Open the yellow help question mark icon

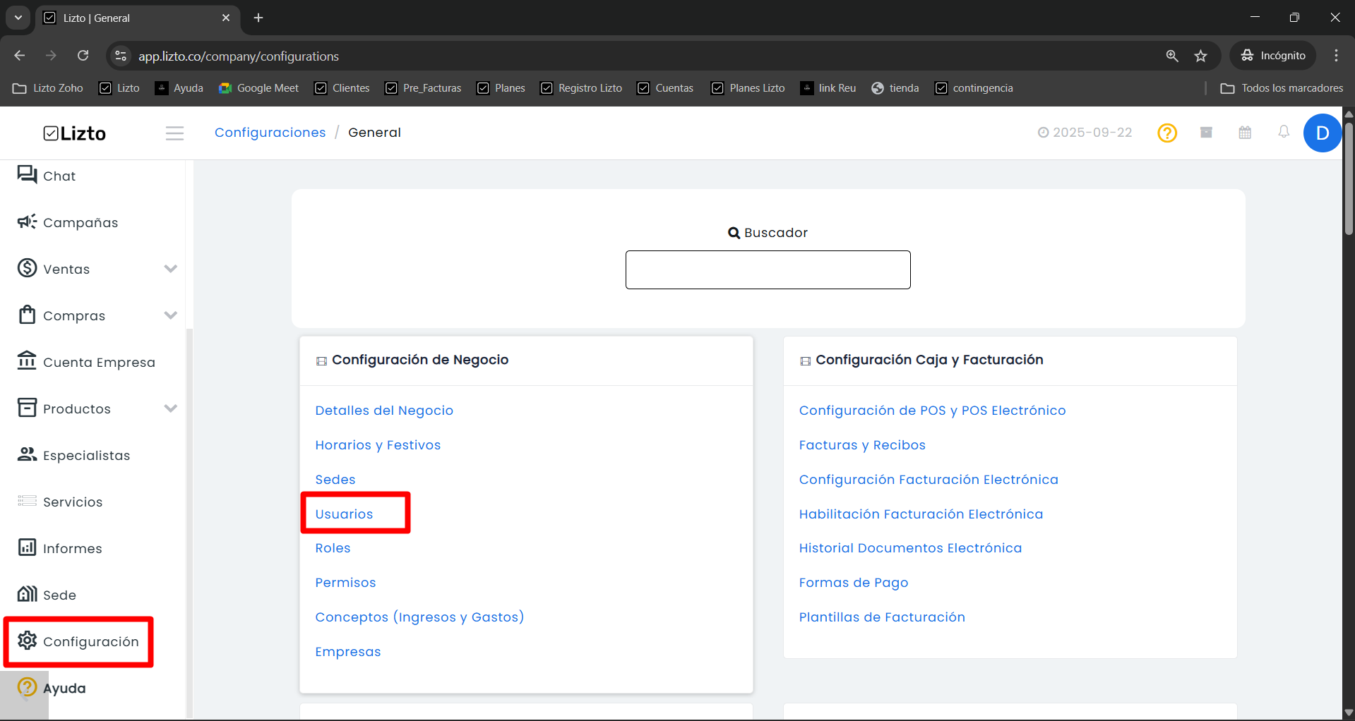point(1167,133)
